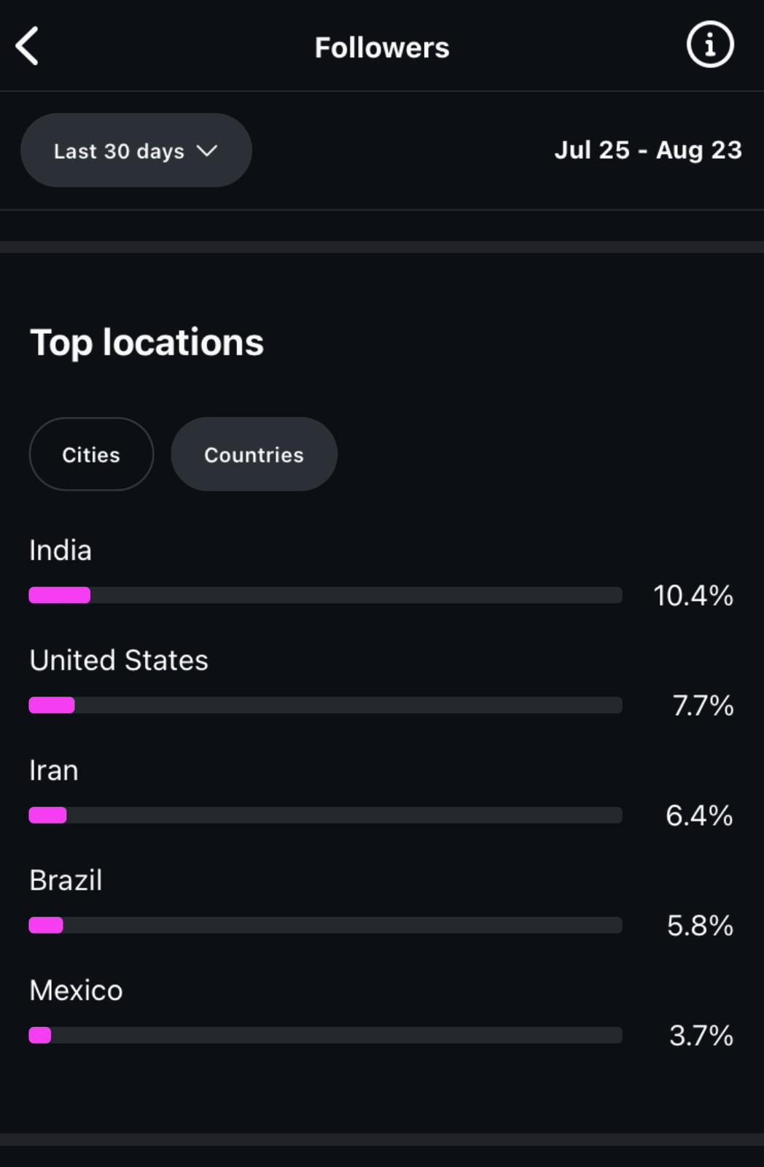Tap the back arrow icon

28,47
